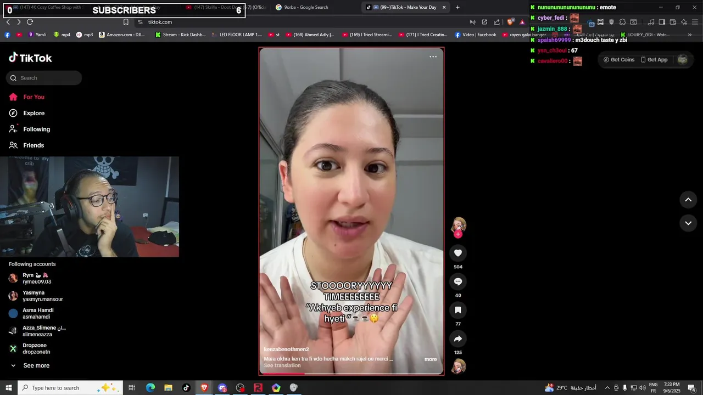This screenshot has width=703, height=395.
Task: Open the Amazon.com bookmark
Action: pos(122,35)
